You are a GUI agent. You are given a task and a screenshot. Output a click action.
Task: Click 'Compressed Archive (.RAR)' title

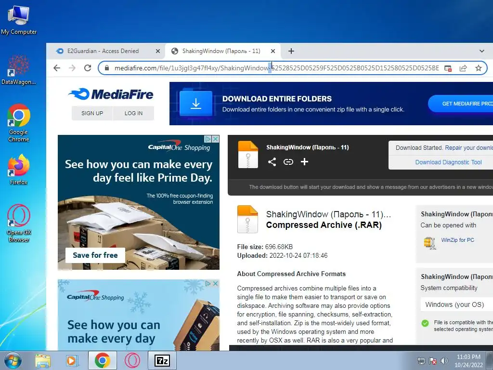324,225
